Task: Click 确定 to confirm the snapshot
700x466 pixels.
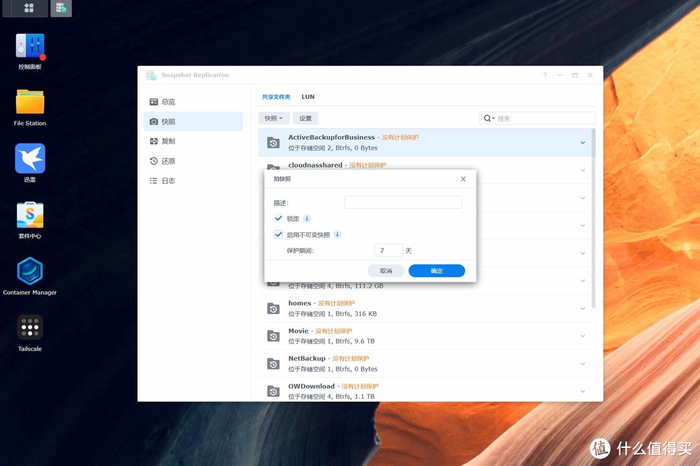Action: coord(437,271)
